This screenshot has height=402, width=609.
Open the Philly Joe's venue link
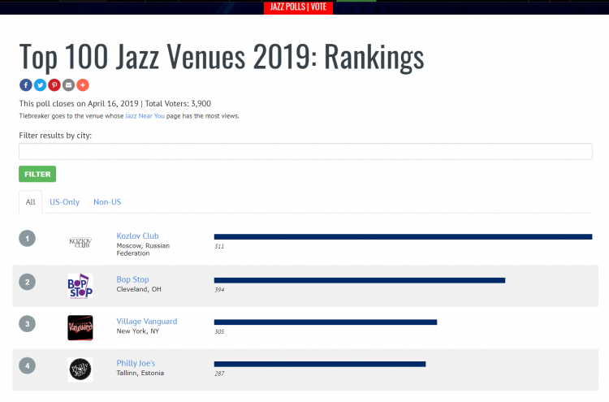tap(136, 363)
